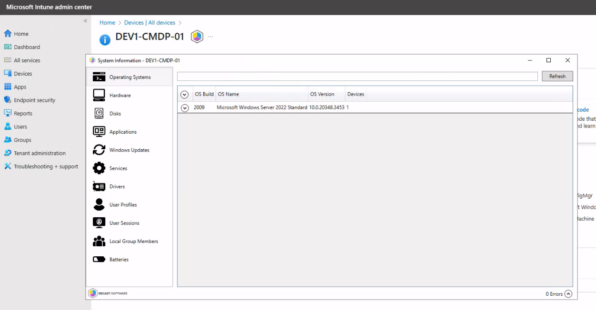
Task: Open the Operating Systems section icon
Action: pos(99,77)
